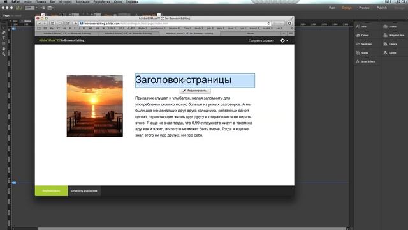Image resolution: width=408 pixels, height=230 pixels.
Task: Go forward in Safari history
Action: click(45, 24)
